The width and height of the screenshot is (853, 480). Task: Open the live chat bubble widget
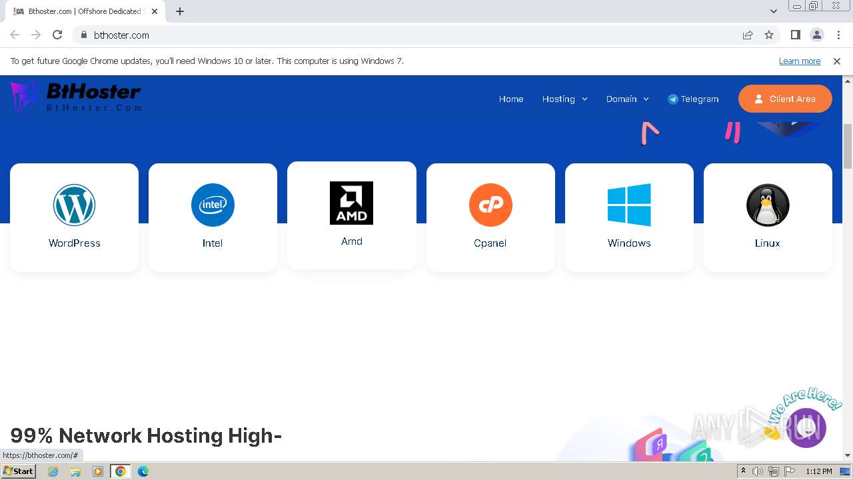click(x=806, y=427)
